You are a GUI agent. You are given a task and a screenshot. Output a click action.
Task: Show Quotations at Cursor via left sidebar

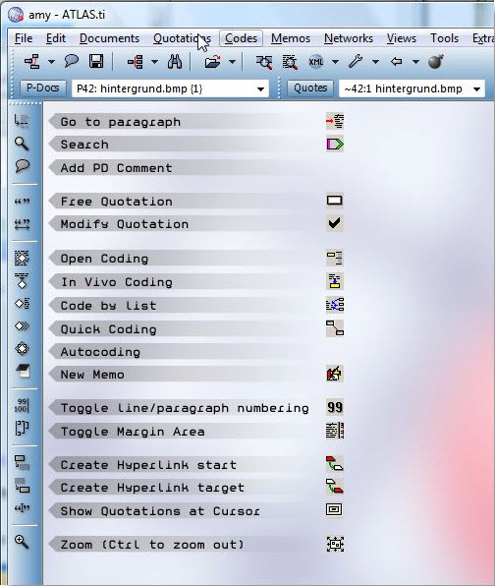click(22, 508)
